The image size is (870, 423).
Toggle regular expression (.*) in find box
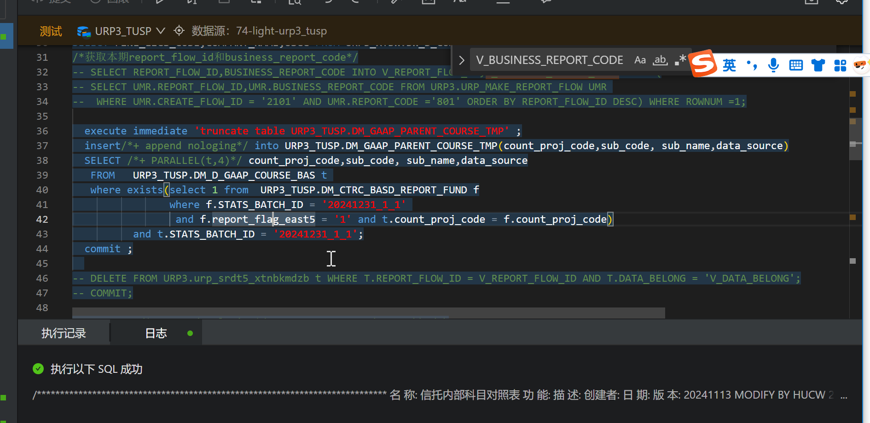click(680, 60)
